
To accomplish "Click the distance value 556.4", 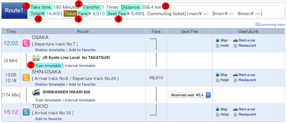I will click(147, 7).
